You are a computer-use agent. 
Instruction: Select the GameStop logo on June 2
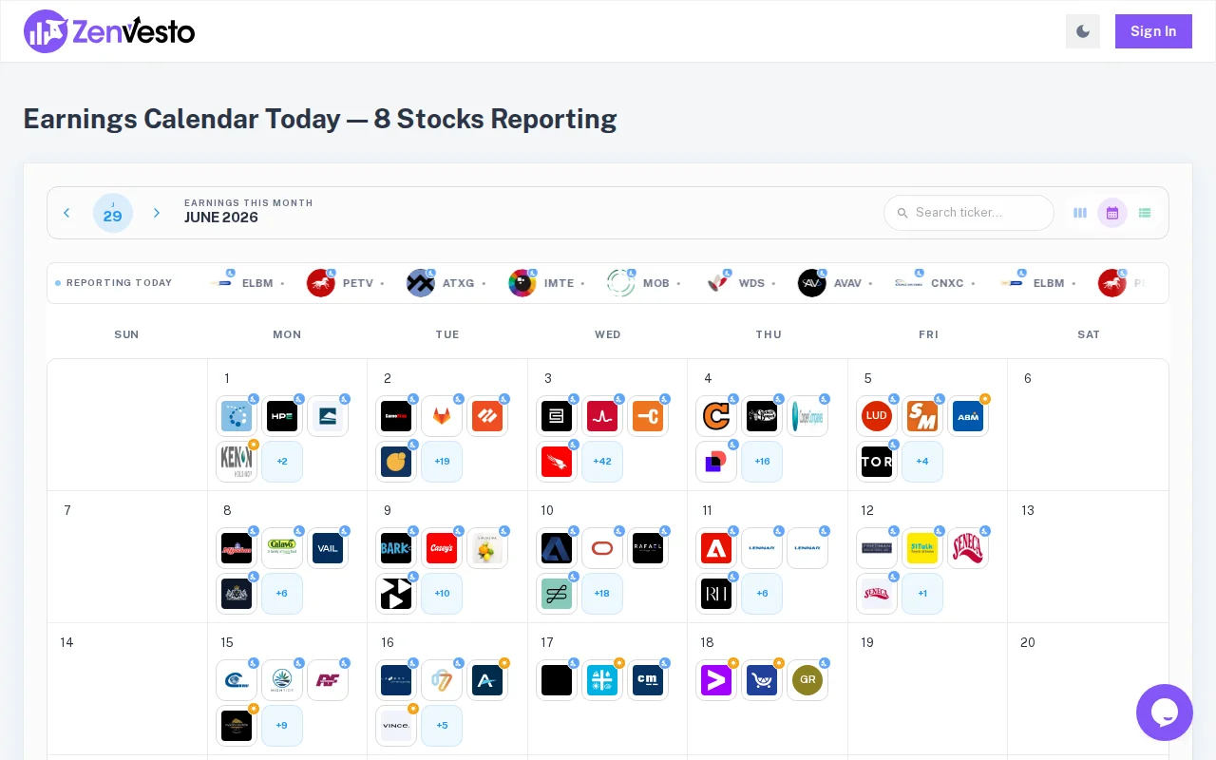[x=396, y=416]
